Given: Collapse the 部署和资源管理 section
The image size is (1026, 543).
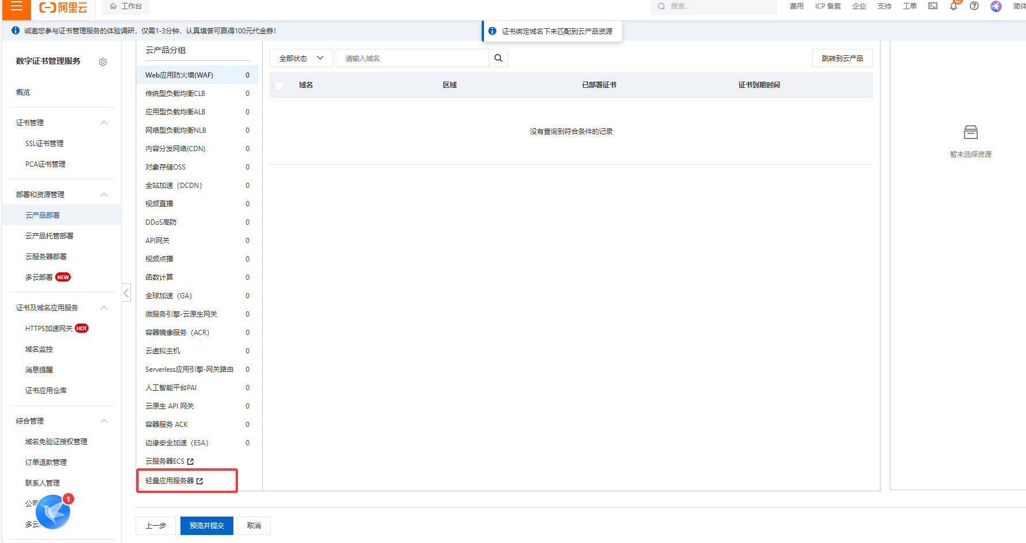Looking at the screenshot, I should 104,195.
